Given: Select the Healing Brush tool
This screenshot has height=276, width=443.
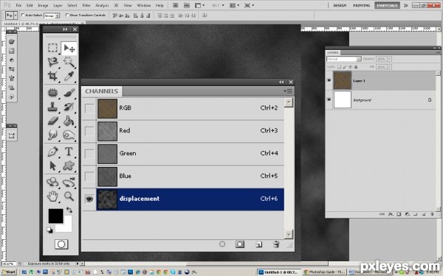Looking at the screenshot, I should (52, 93).
